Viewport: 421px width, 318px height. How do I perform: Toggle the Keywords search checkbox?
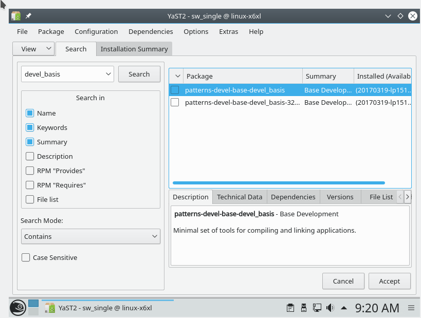30,127
